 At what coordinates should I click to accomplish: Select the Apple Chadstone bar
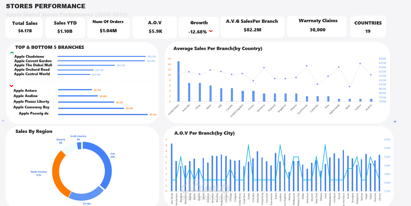101,56
